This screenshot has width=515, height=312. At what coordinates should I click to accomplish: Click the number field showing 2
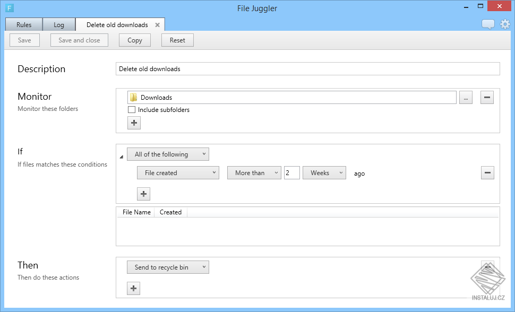(x=291, y=173)
